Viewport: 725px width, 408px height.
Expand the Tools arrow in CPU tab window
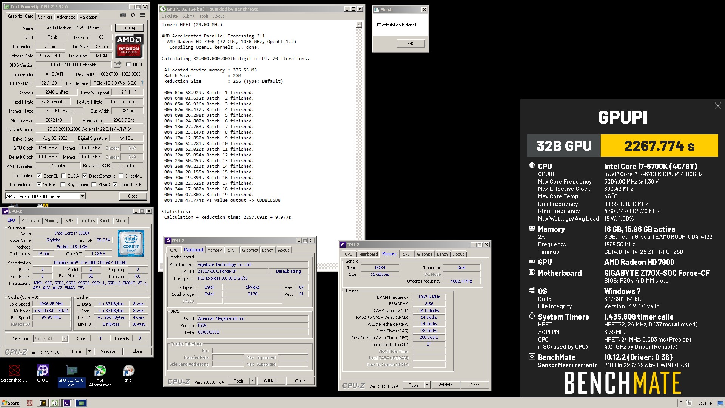click(x=89, y=351)
